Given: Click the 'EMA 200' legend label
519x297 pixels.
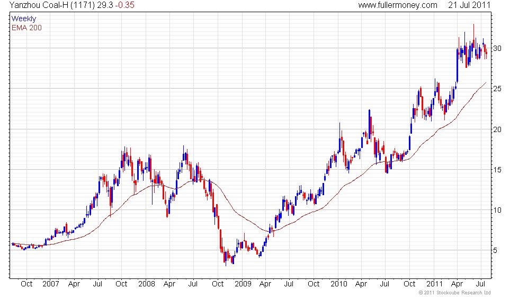Looking at the screenshot, I should [27, 28].
